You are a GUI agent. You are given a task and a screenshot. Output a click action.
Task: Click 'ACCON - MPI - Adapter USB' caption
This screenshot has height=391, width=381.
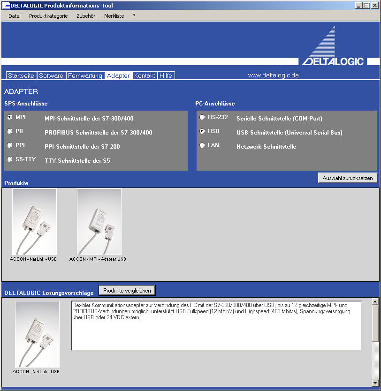click(x=98, y=259)
